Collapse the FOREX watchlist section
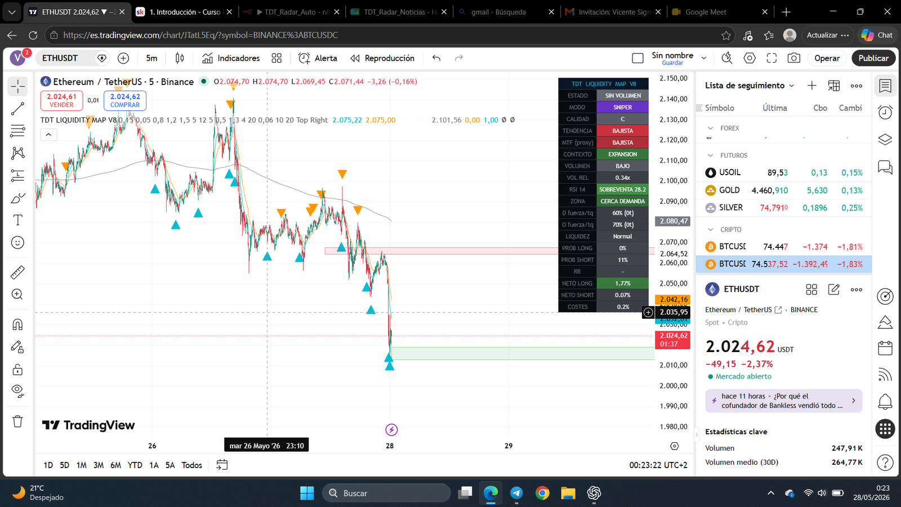This screenshot has width=901, height=507. [x=711, y=128]
